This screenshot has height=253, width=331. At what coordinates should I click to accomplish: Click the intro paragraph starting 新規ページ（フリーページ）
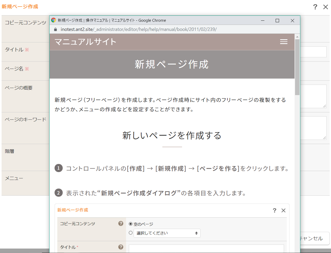point(170,104)
